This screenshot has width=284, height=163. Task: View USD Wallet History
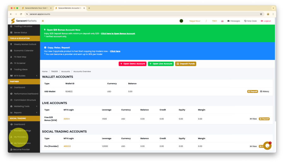click(x=264, y=91)
